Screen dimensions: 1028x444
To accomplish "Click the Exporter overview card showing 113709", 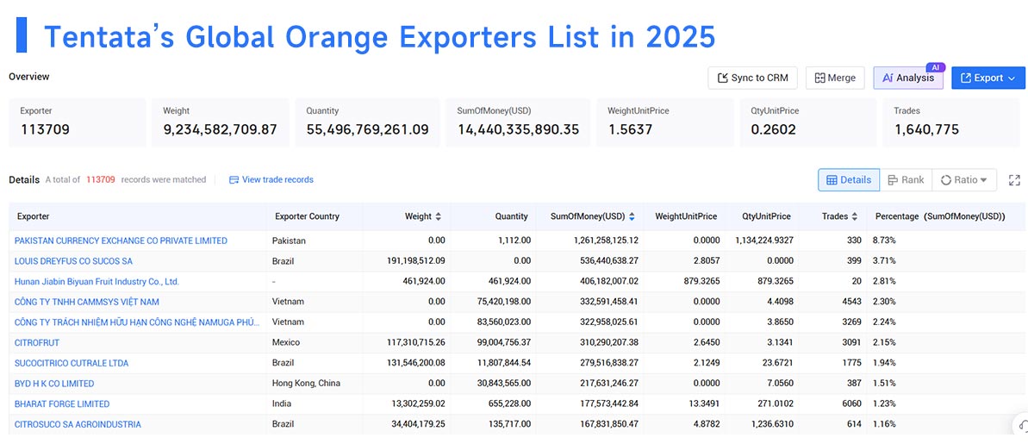I will coord(78,122).
